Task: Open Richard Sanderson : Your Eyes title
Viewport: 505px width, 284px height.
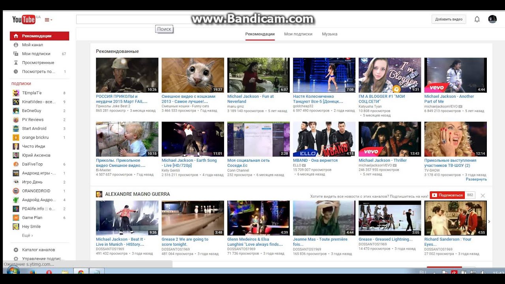Action: (x=448, y=241)
